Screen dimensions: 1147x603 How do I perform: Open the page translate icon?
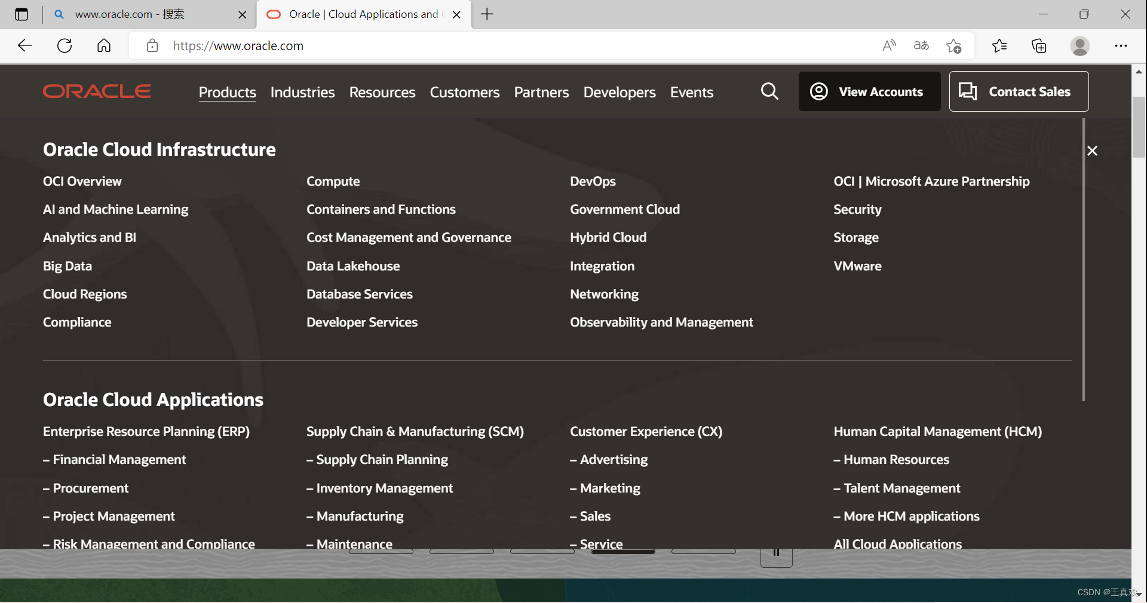click(x=921, y=46)
